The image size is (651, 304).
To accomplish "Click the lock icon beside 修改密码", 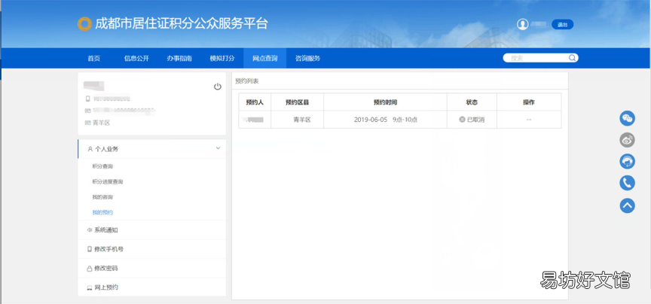I will pyautogui.click(x=89, y=269).
